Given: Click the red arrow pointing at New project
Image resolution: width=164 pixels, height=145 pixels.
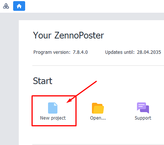Looking at the screenshot, I should pos(81,92).
